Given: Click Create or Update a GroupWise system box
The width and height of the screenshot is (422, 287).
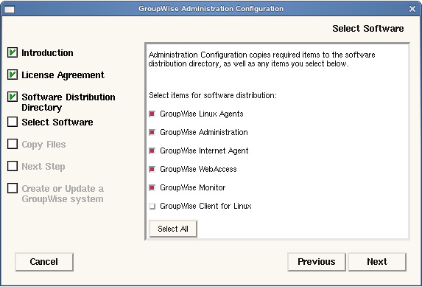Looking at the screenshot, I should point(13,188).
